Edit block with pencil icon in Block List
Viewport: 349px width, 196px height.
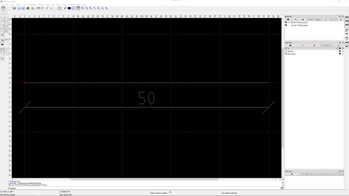(x=326, y=20)
